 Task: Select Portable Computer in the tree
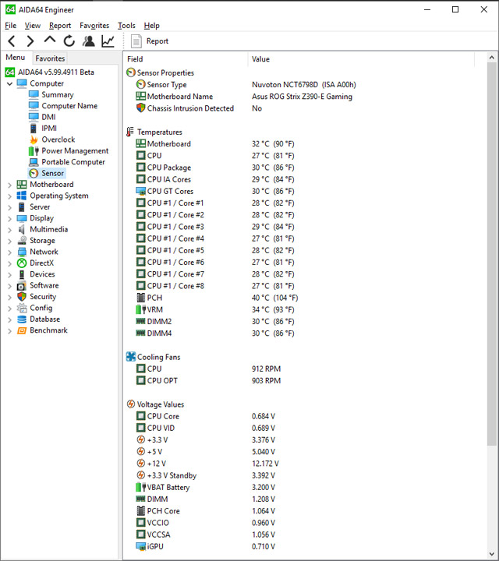tap(73, 162)
